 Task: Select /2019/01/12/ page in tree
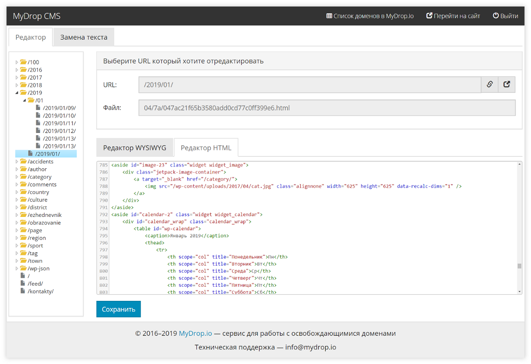(x=59, y=131)
